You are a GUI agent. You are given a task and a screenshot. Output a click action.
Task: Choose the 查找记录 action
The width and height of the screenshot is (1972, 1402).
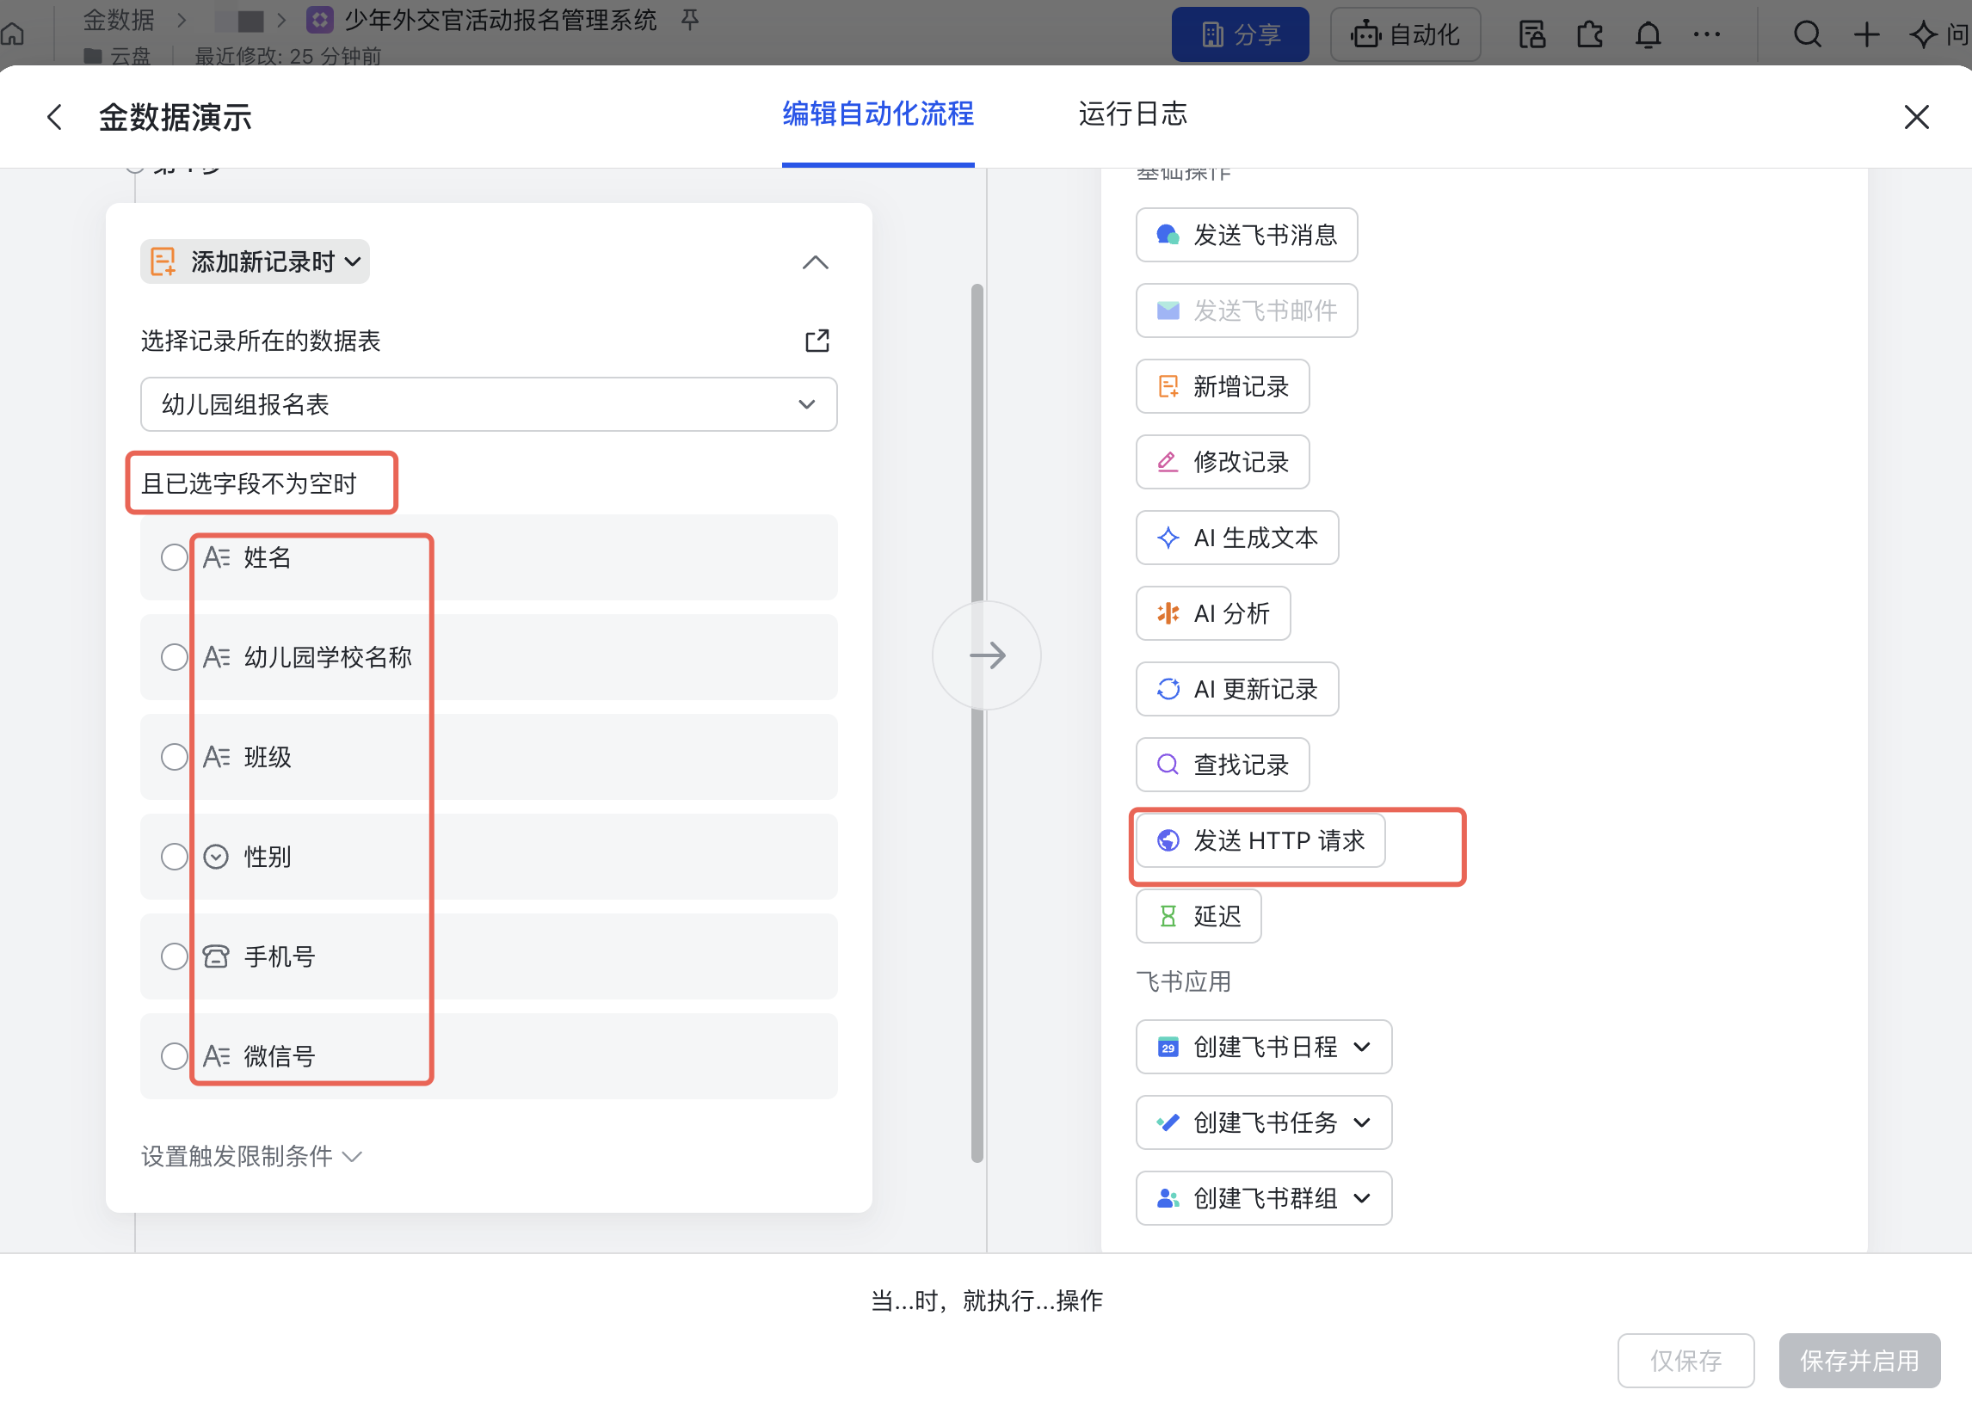pos(1222,764)
